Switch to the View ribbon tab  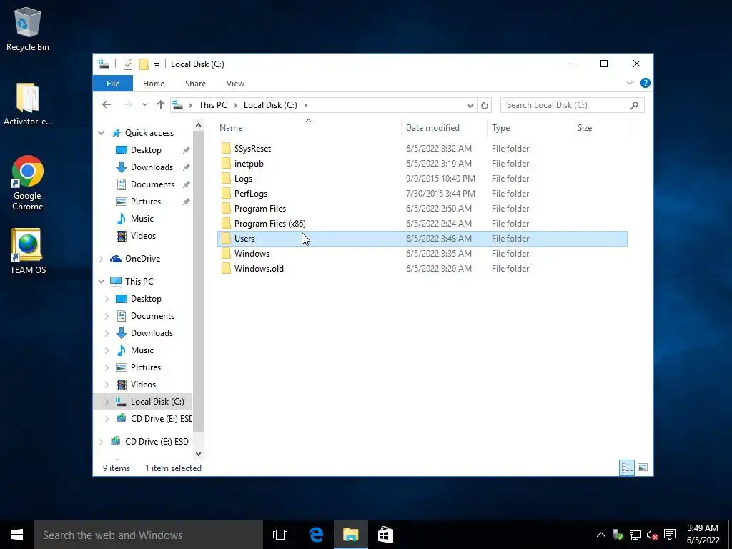(235, 84)
